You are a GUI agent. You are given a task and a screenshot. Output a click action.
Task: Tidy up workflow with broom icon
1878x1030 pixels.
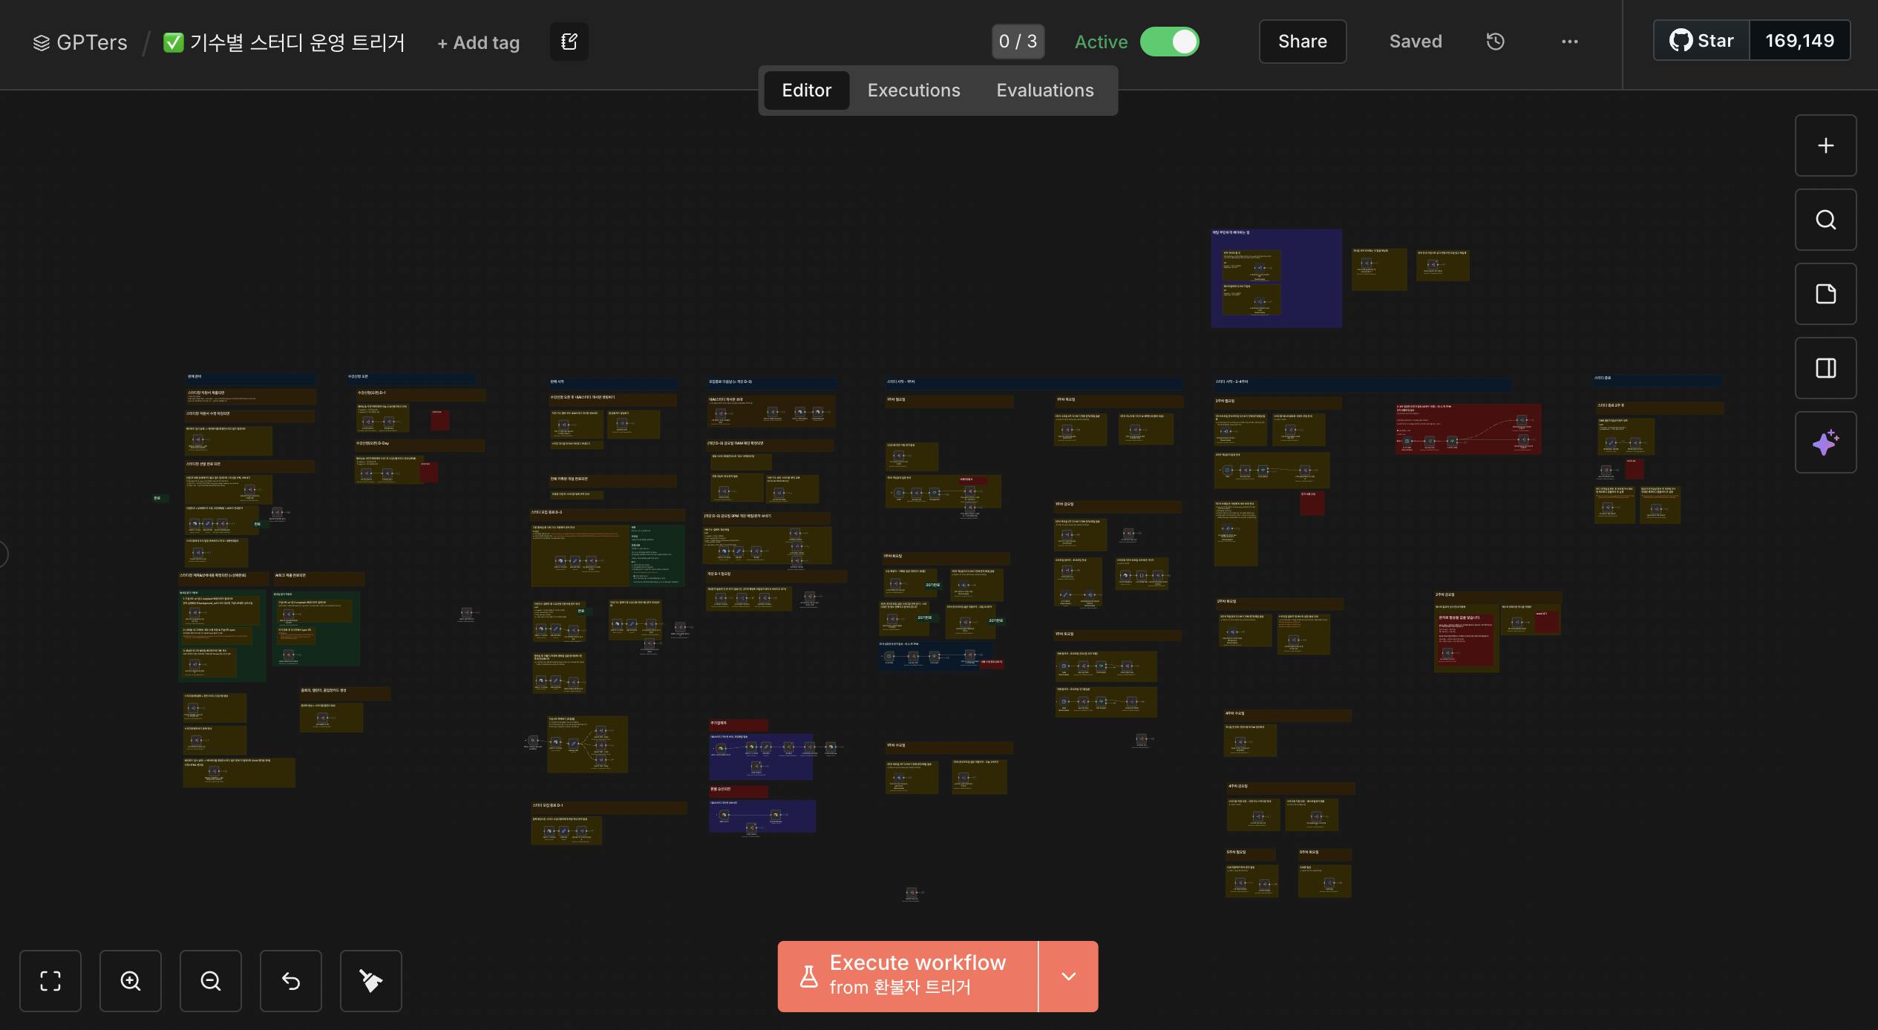pyautogui.click(x=371, y=980)
